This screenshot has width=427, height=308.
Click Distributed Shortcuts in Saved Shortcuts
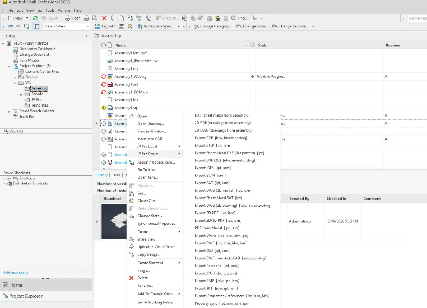click(x=30, y=184)
